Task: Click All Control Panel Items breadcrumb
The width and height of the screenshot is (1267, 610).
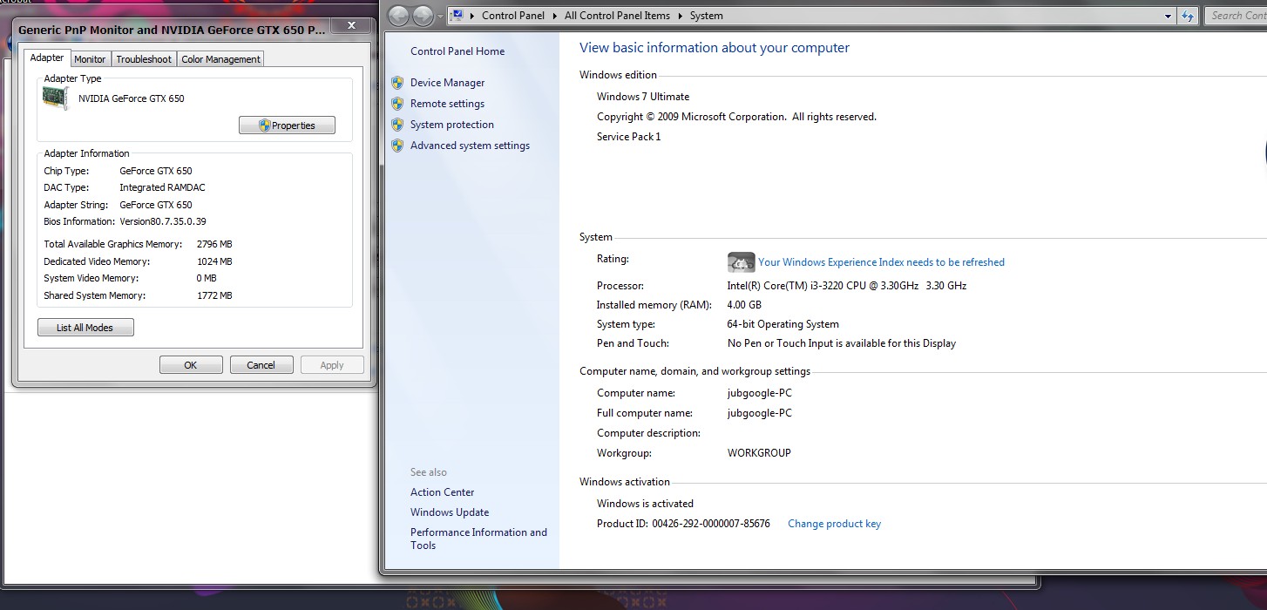Action: pos(618,16)
